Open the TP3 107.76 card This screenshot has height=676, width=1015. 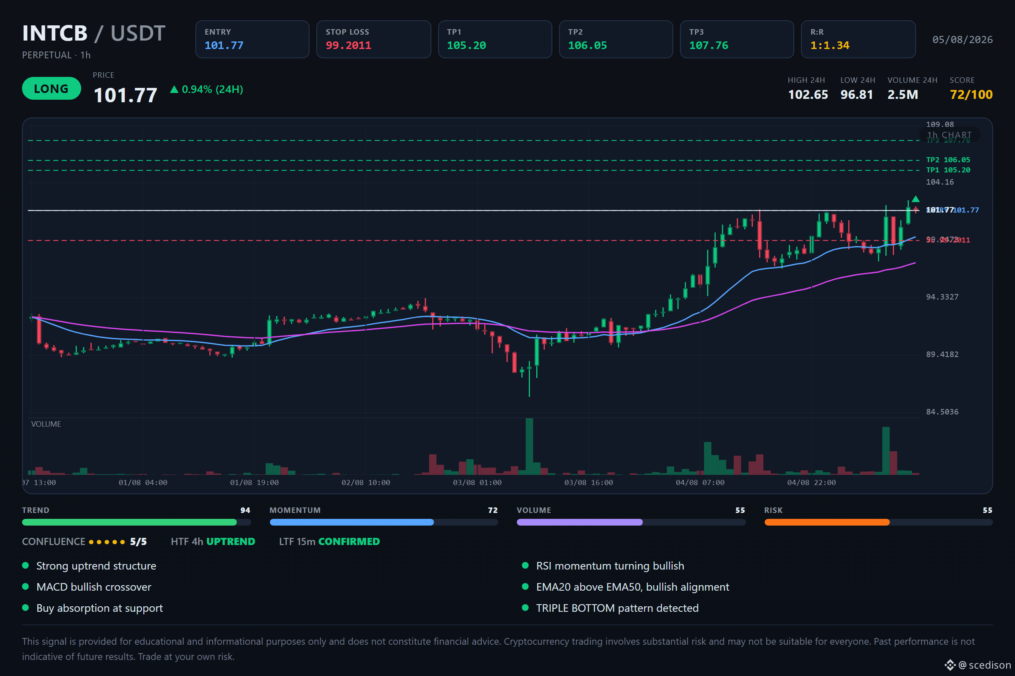click(x=737, y=39)
